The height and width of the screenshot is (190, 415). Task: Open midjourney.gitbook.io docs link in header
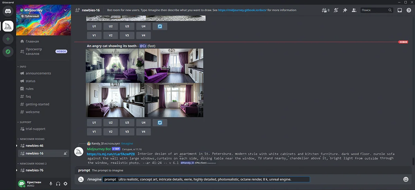pyautogui.click(x=242, y=10)
